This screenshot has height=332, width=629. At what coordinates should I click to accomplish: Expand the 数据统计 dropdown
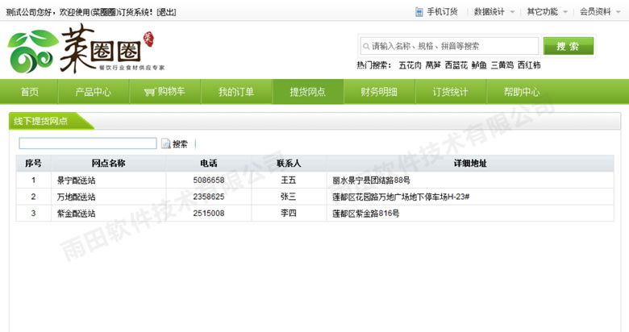pyautogui.click(x=494, y=12)
